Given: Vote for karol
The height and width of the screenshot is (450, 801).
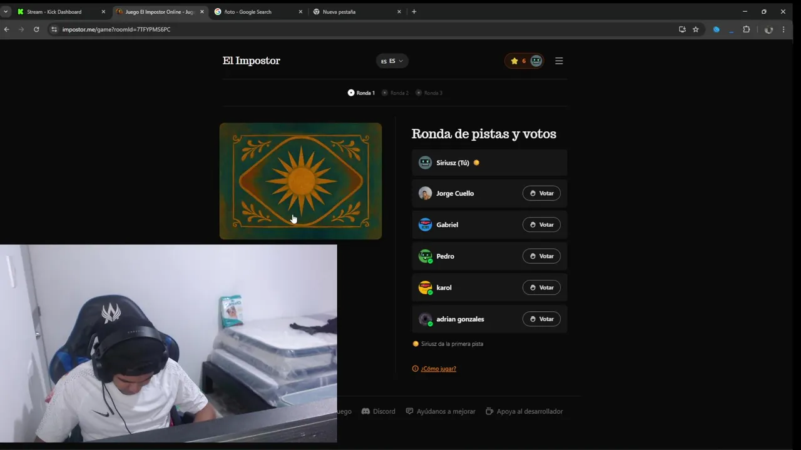Looking at the screenshot, I should [x=541, y=287].
